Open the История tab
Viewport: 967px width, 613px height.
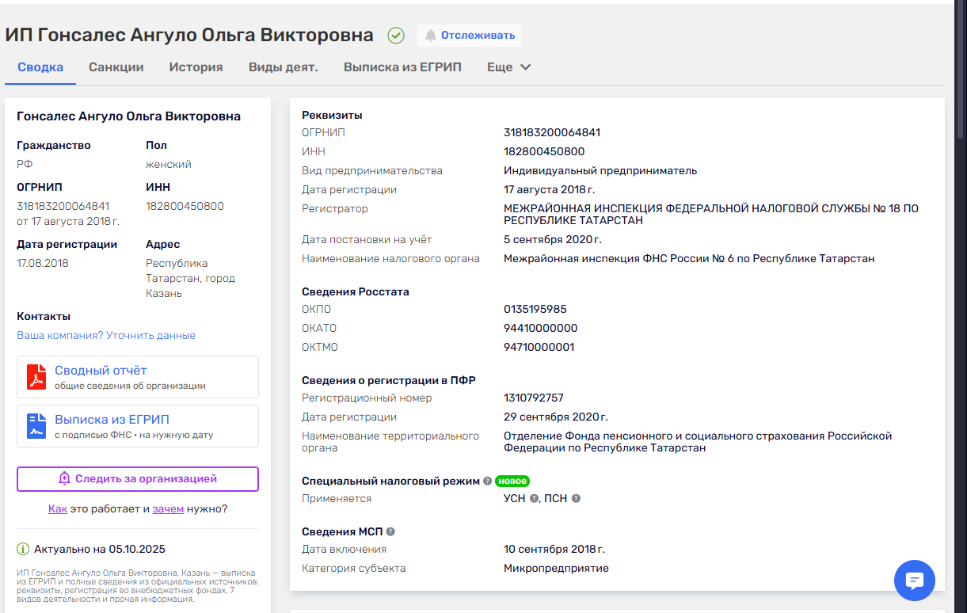196,67
